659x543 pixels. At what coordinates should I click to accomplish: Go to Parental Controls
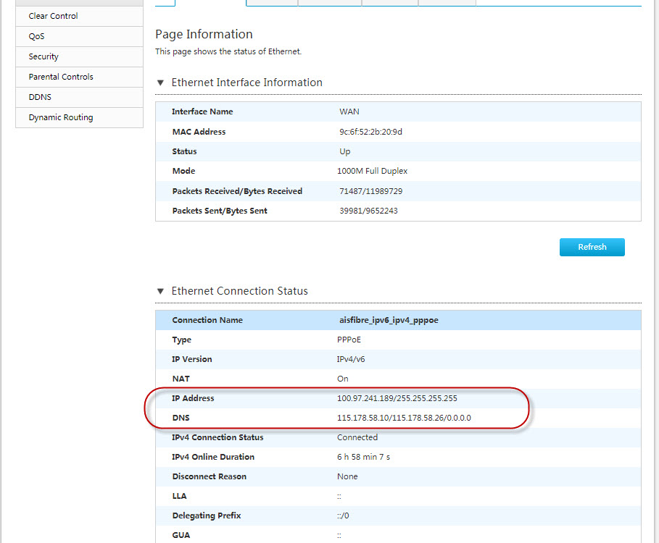point(61,77)
